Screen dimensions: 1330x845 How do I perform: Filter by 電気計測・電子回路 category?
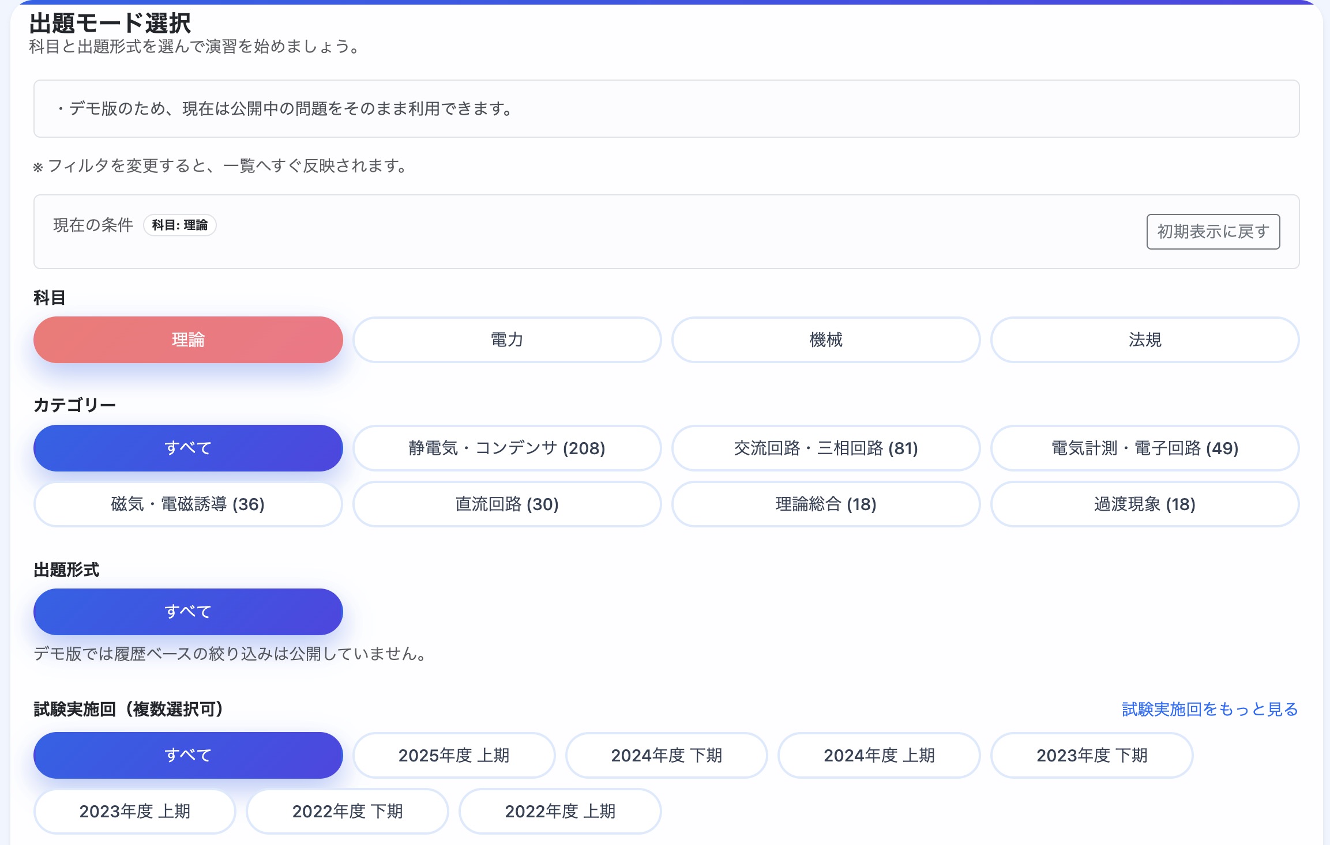(1145, 448)
